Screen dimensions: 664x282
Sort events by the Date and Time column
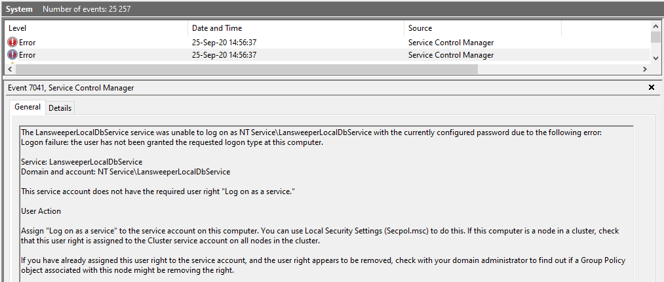click(295, 28)
